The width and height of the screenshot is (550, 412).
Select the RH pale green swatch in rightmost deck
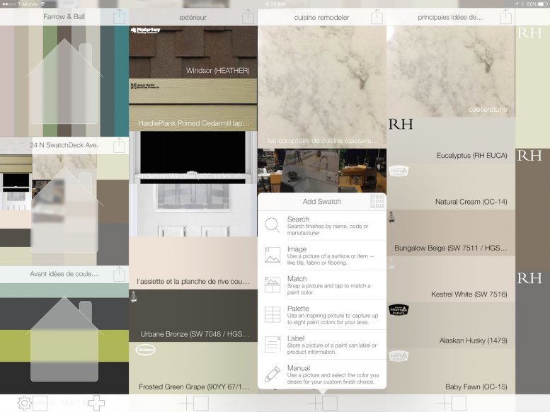[x=532, y=87]
